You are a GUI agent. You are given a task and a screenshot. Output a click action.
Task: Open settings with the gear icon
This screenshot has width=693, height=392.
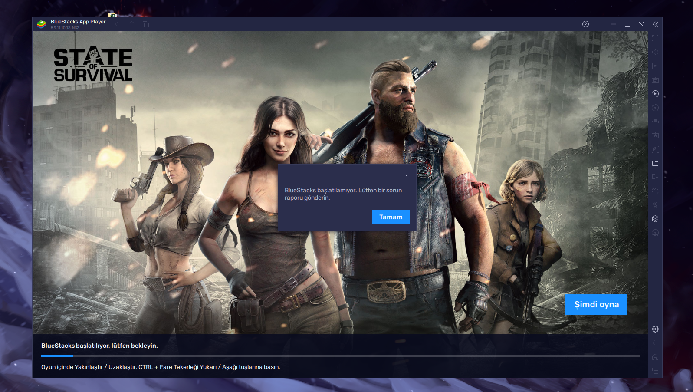click(x=655, y=329)
